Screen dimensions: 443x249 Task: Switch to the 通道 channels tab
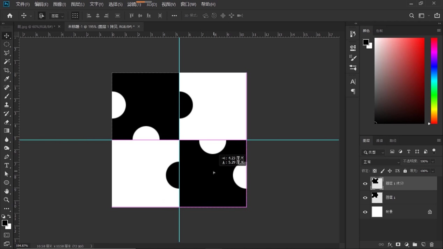(379, 141)
